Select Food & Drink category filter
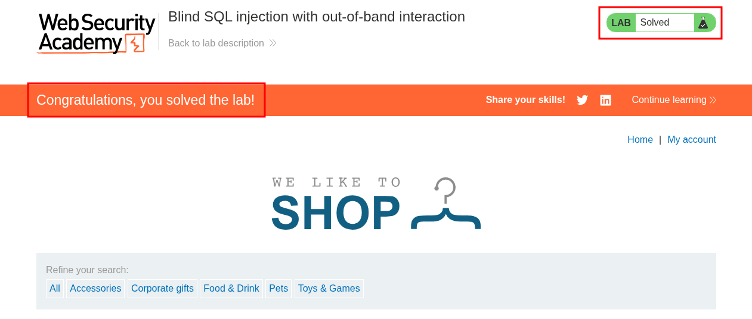752x319 pixels. 231,289
